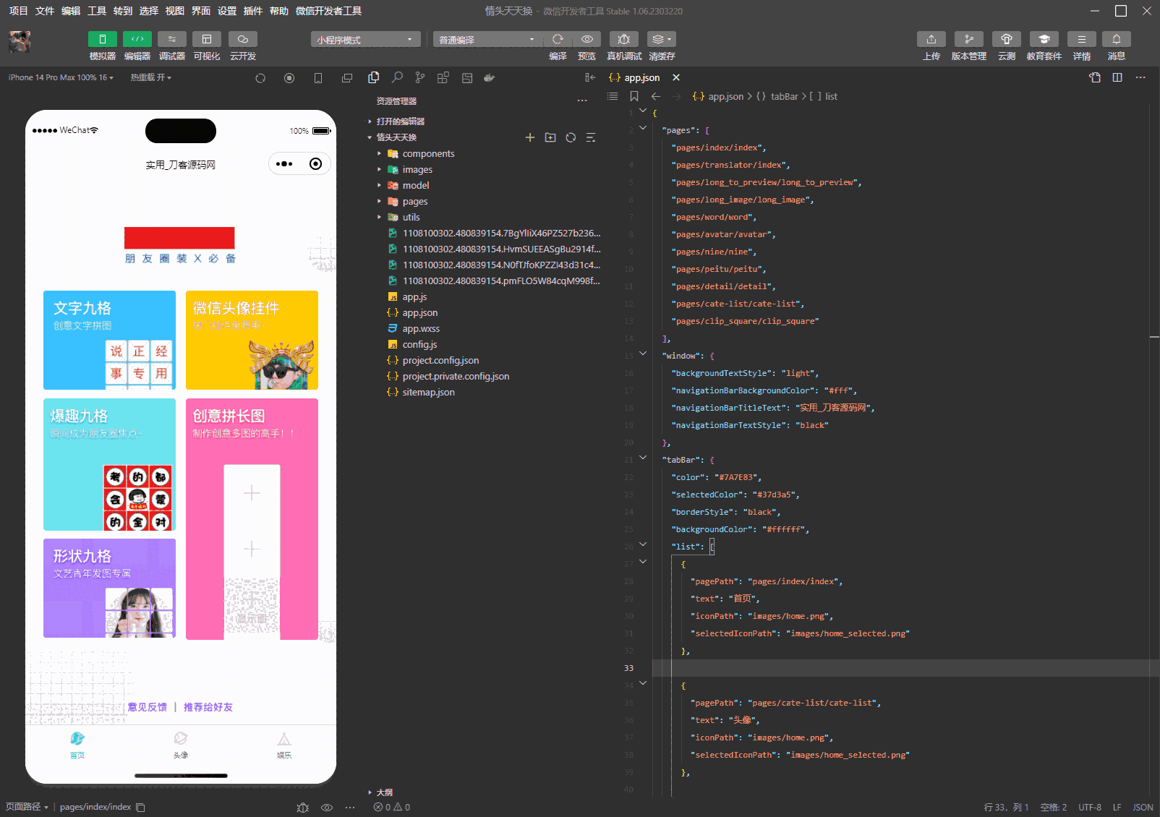
Task: Open the 工具 menu
Action: pyautogui.click(x=97, y=11)
